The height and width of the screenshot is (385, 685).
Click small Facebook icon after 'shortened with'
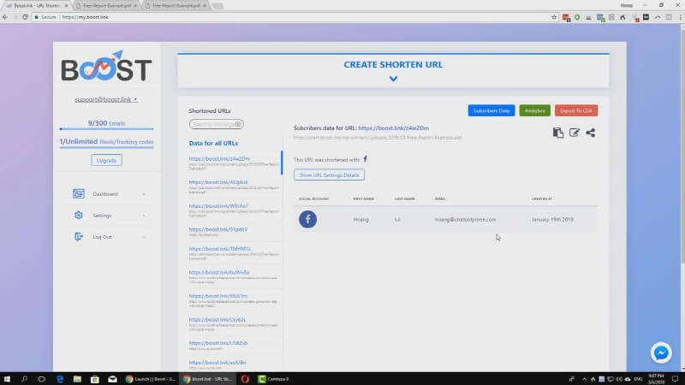pos(366,159)
